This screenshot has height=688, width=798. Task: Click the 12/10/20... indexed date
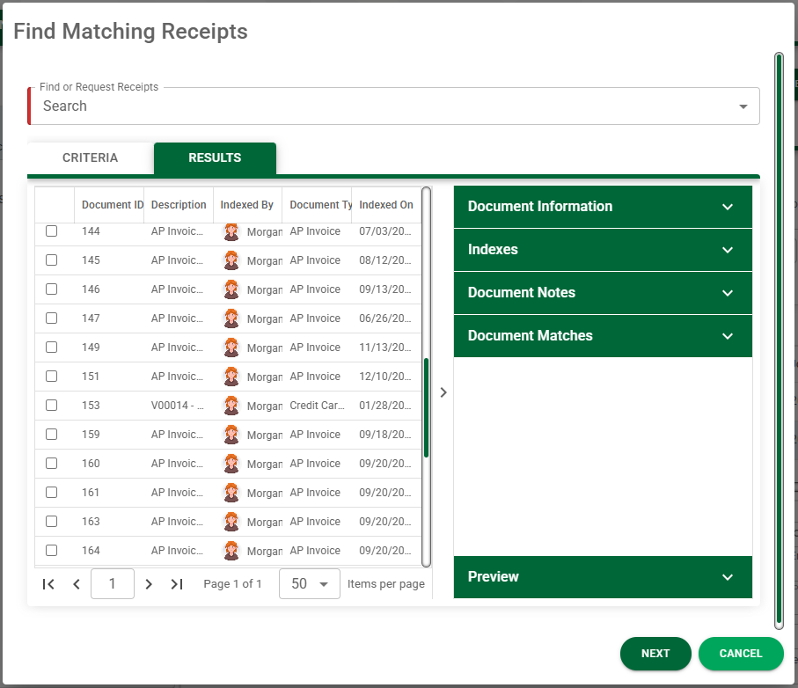(385, 377)
